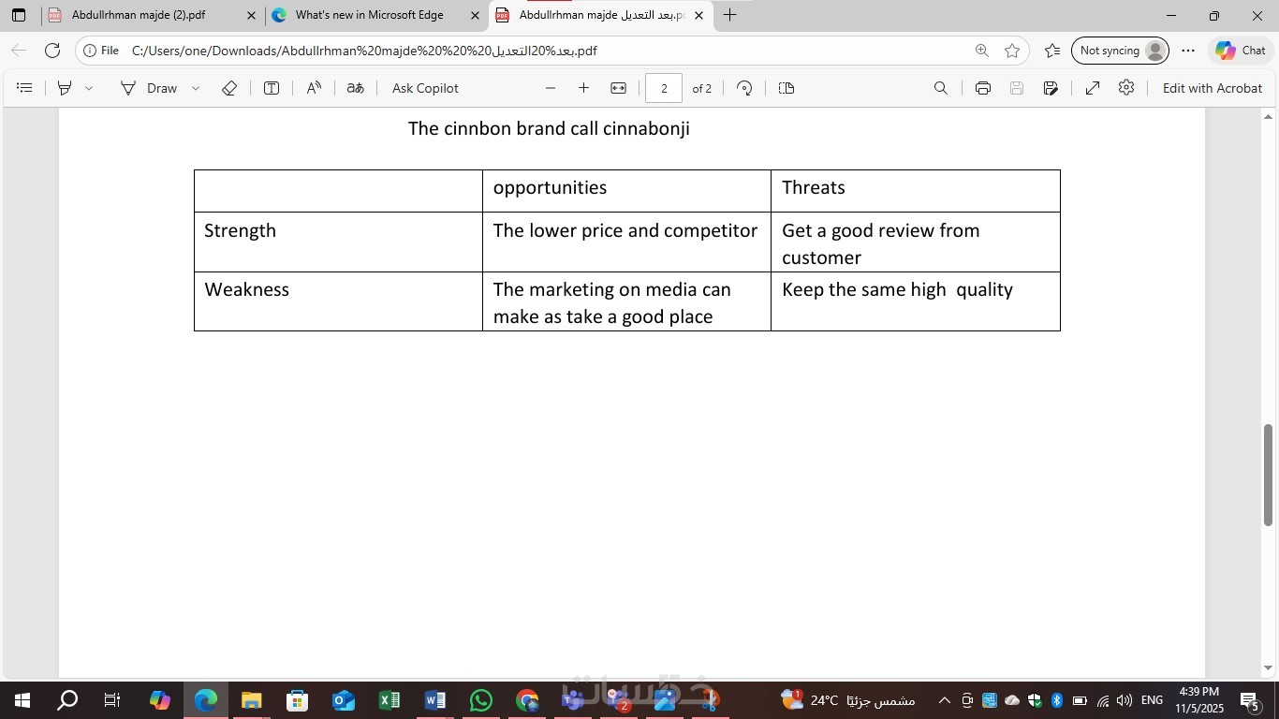Open Edge Settings and more menu
The width and height of the screenshot is (1279, 719).
(1188, 51)
